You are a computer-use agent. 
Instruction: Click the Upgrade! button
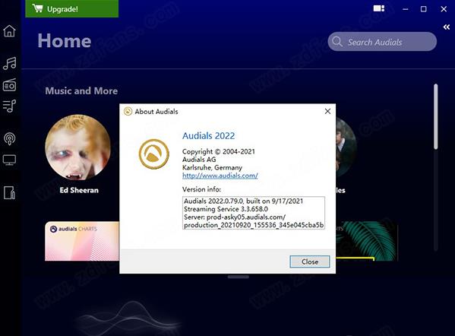(71, 8)
